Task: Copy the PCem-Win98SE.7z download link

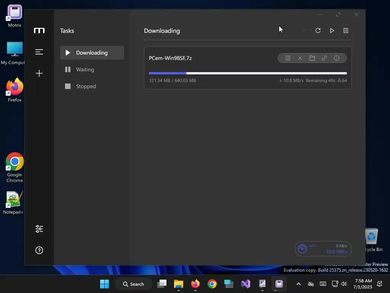Action: coord(324,58)
